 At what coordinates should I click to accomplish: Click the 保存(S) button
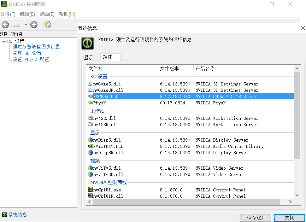click(x=255, y=218)
